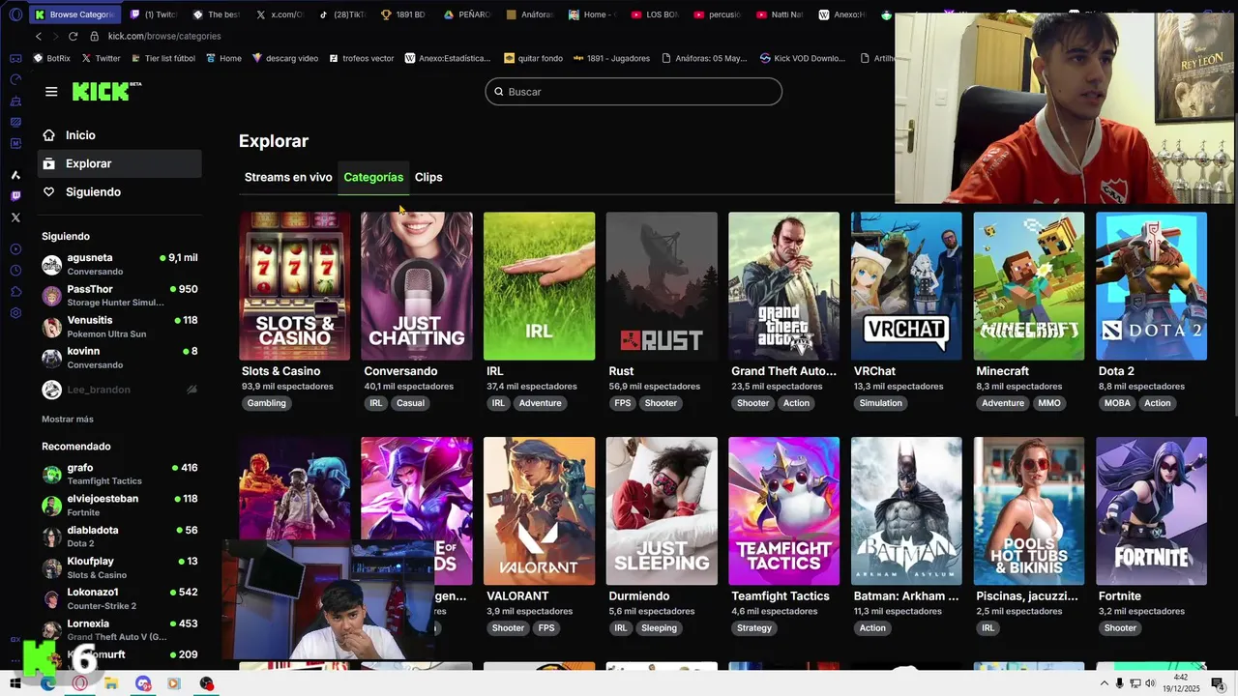Open the Slots & Casino category thumbnail
1238x696 pixels.
tap(295, 286)
